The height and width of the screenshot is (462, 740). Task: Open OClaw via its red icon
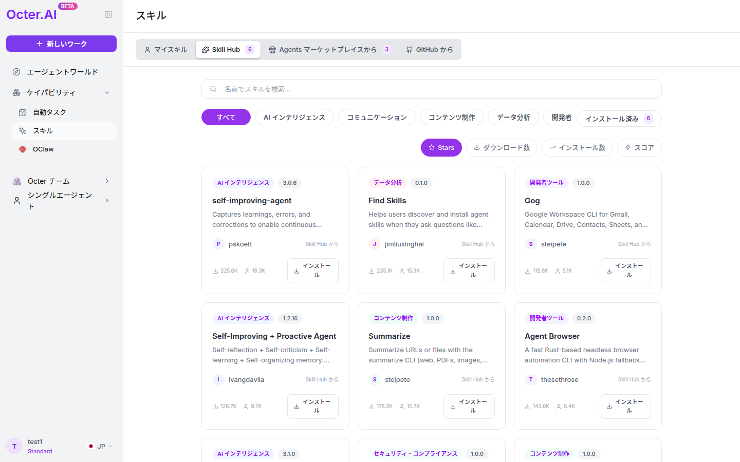point(23,149)
